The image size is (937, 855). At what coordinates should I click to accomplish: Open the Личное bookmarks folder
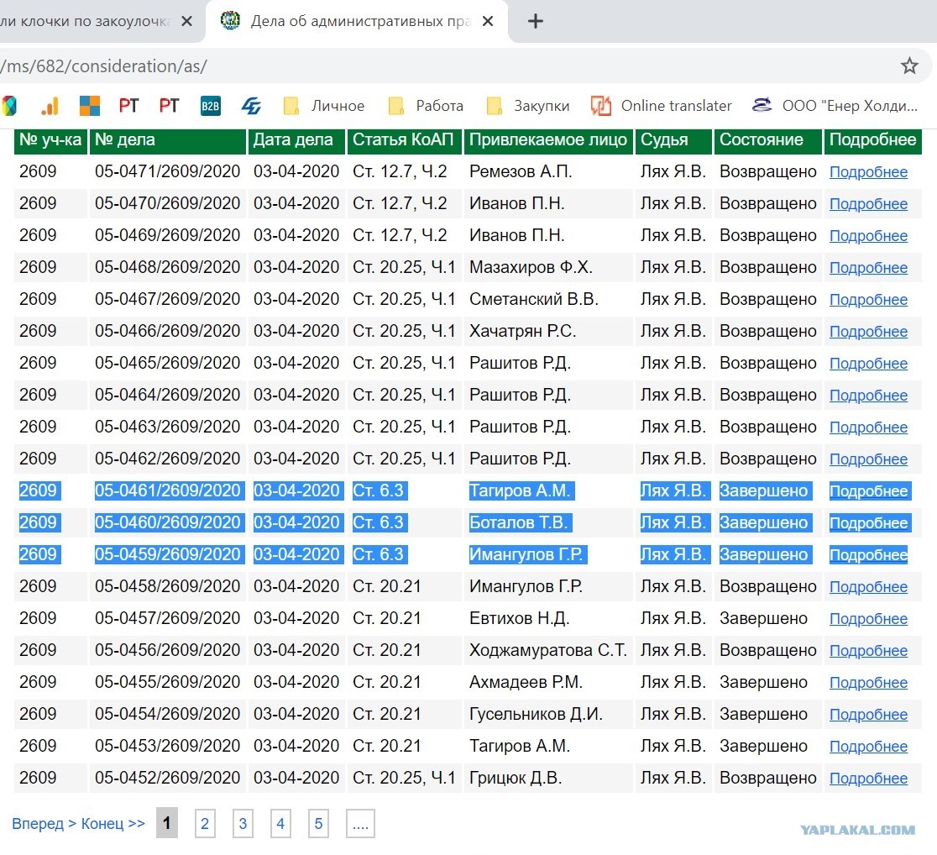tap(324, 106)
